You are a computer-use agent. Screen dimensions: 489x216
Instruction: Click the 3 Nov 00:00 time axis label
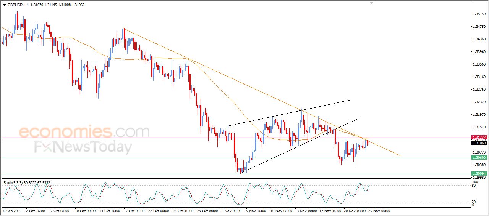(x=232, y=210)
